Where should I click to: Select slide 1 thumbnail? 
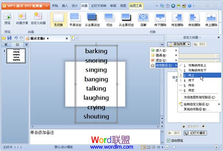[x=16, y=56]
